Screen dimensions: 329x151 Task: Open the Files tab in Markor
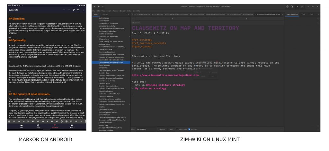click(x=21, y=126)
